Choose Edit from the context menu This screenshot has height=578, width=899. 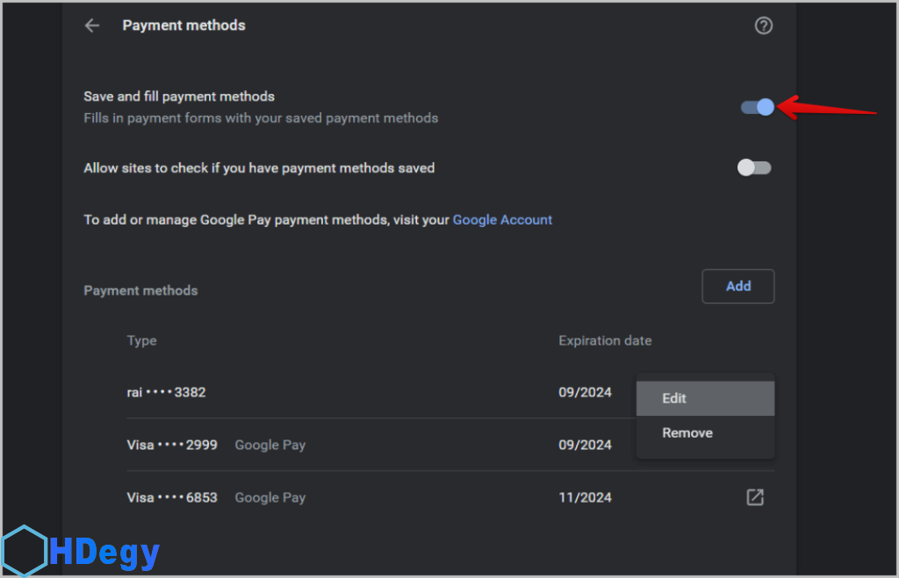point(674,398)
